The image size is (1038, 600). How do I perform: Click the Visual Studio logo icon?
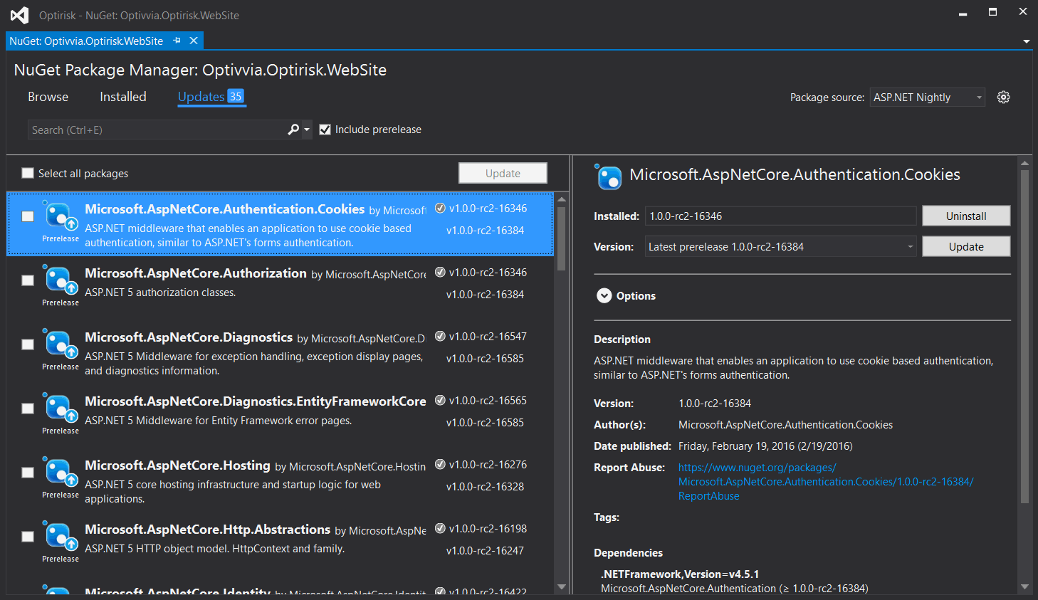pyautogui.click(x=20, y=15)
